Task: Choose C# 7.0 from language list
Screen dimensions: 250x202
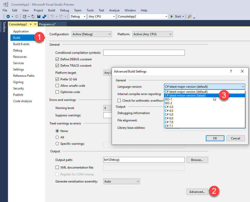Action: 205,122
